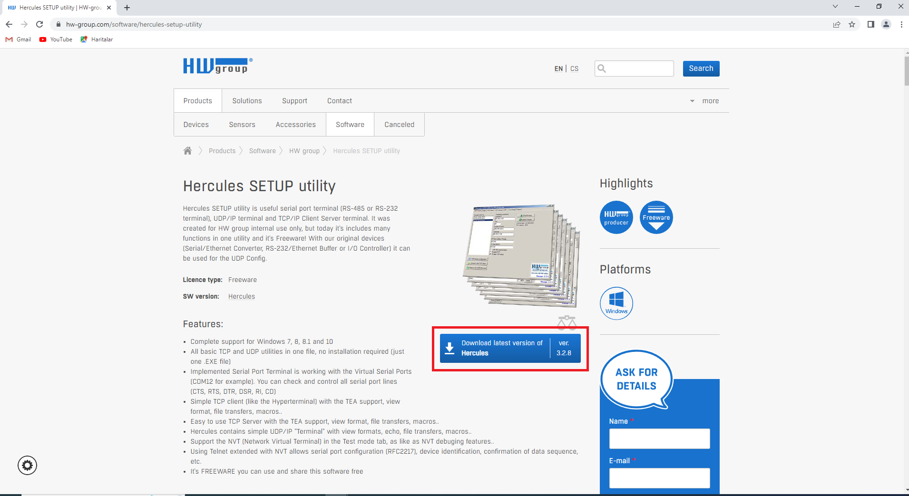Bookmark this page with star icon
Viewport: 909px width, 496px height.
pyautogui.click(x=852, y=24)
